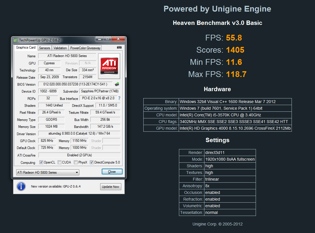Screen dimensions: 315x233
Task: Switch to the Sensors tab
Action: point(44,48)
